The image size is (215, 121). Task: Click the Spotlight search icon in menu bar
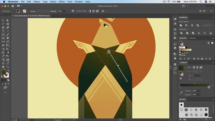(x=201, y=2)
